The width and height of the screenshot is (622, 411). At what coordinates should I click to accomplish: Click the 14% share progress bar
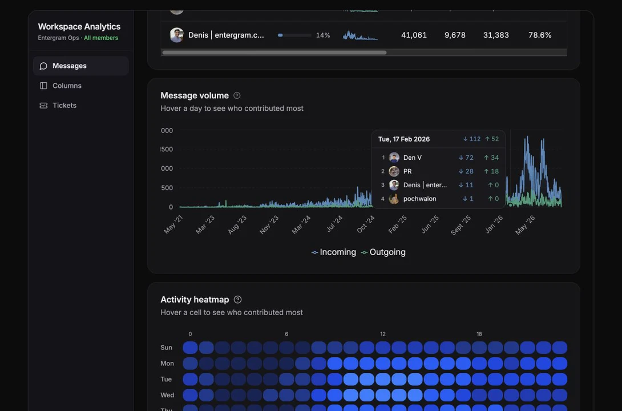[x=294, y=35]
